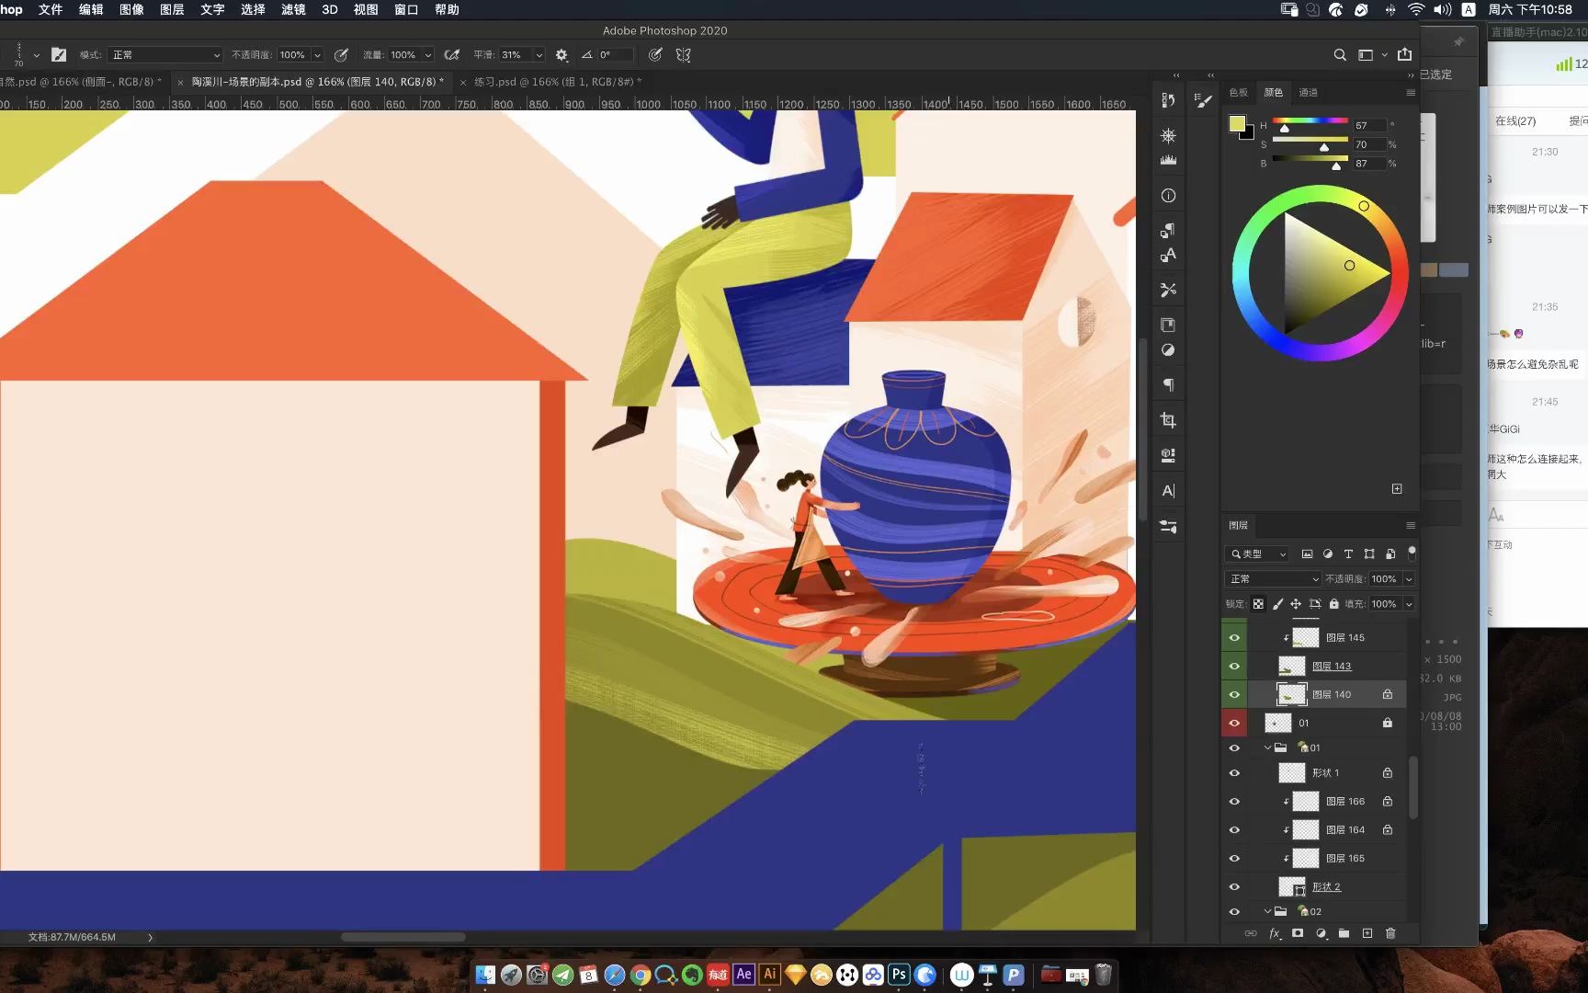This screenshot has width=1588, height=993.
Task: Open the 平滑 smoothing dropdown arrow
Action: tap(539, 55)
